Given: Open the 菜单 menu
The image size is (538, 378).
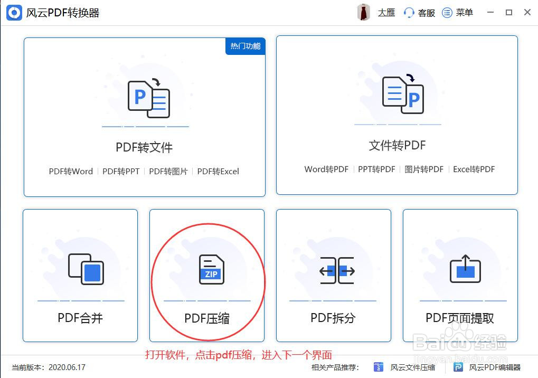Looking at the screenshot, I should tap(458, 12).
